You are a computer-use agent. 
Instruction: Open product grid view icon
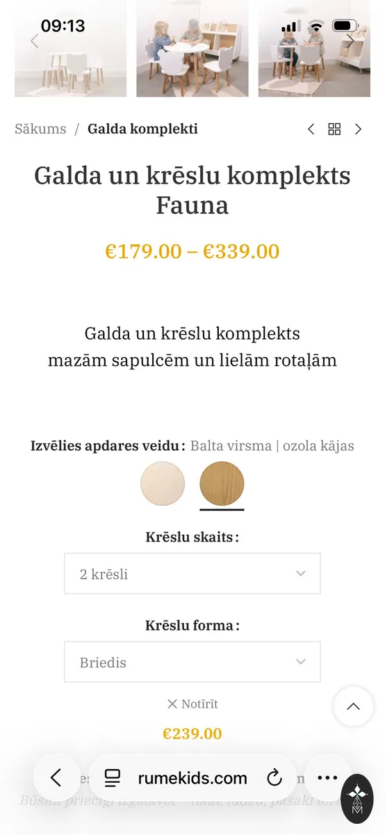(x=334, y=129)
